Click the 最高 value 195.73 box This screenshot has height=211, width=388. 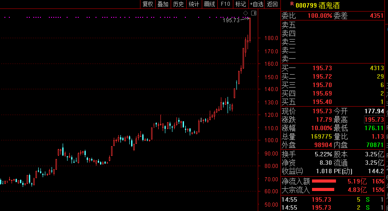373,119
